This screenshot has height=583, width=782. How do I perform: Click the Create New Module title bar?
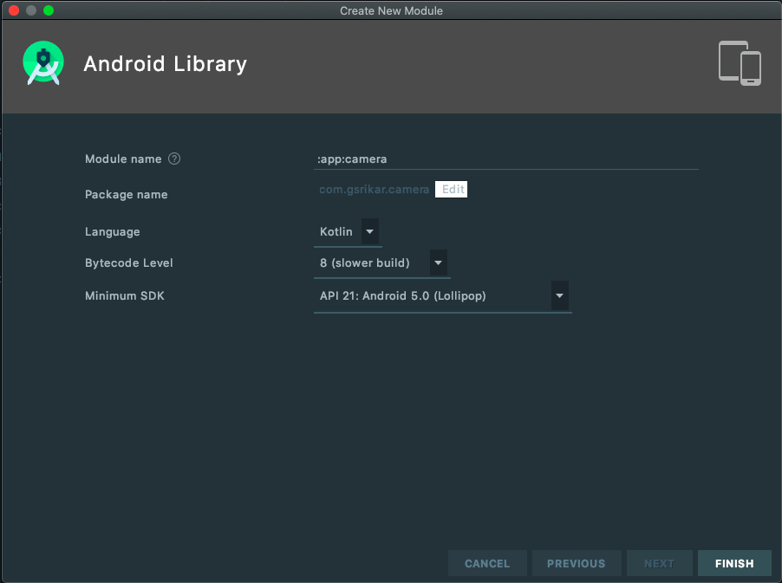(391, 10)
